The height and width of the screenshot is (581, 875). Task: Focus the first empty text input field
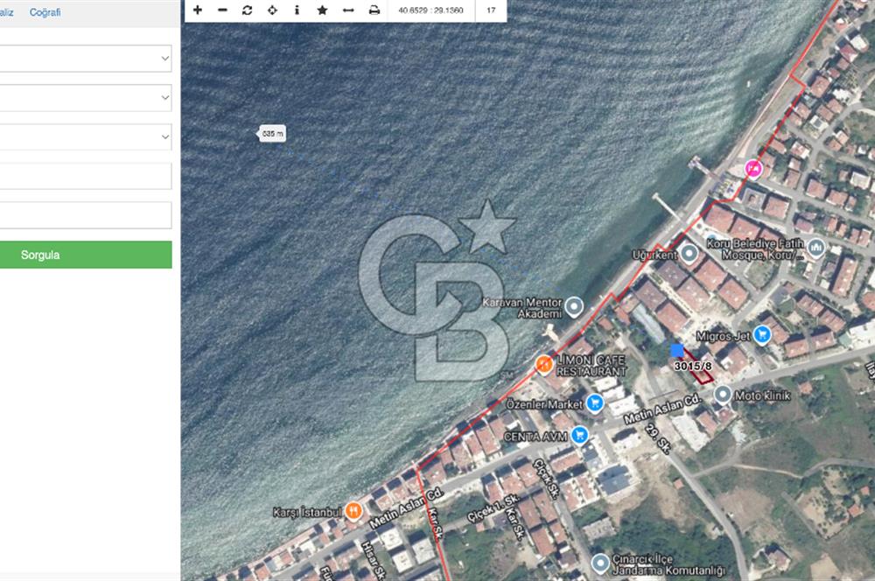[84, 176]
